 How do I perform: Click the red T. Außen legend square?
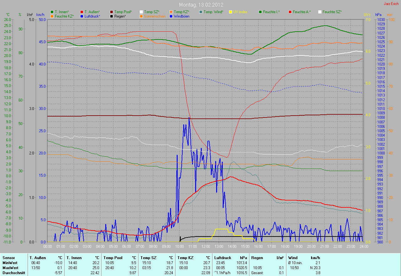pyautogui.click(x=82, y=12)
